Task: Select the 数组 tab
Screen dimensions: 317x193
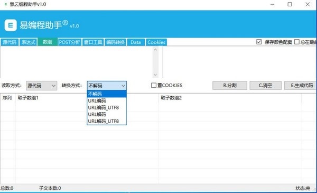Action: click(x=48, y=42)
